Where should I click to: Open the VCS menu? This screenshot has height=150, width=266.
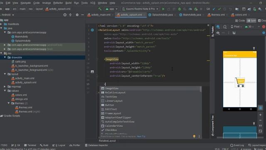point(93,3)
